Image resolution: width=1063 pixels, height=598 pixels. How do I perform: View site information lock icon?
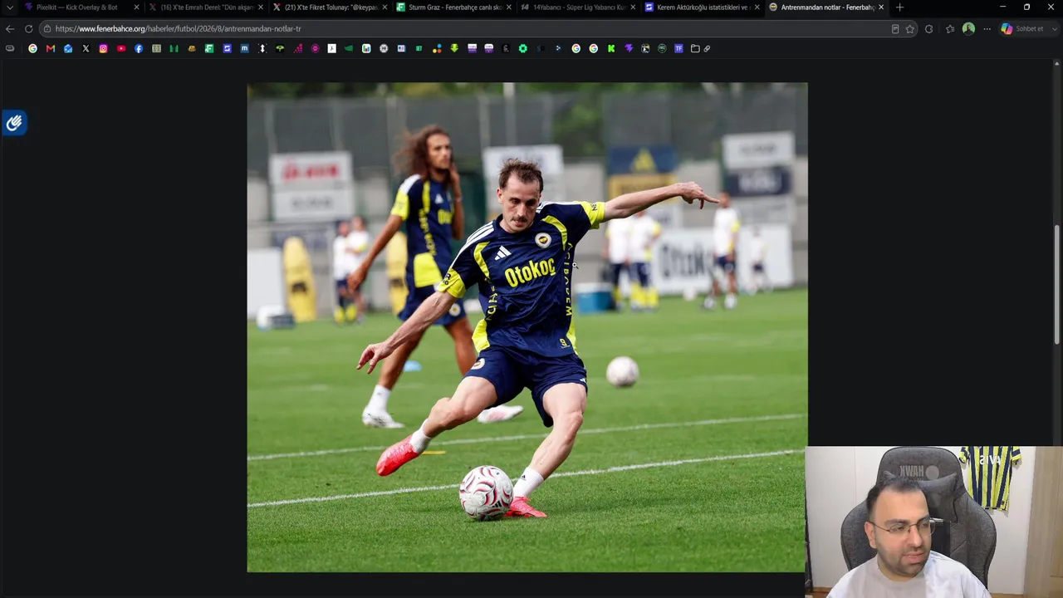pyautogui.click(x=47, y=29)
